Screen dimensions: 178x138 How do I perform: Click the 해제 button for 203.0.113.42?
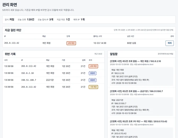170,43
